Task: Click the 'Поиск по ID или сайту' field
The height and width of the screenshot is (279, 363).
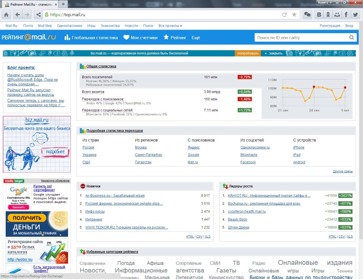Action: coord(302,38)
